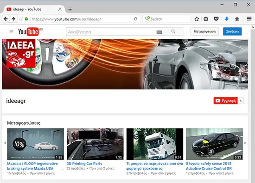Click the green padlock security icon
Screen dimensions: 255x183
(26, 19)
